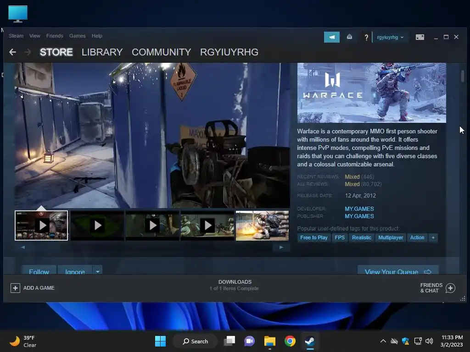Expand the Ignore button dropdown arrow
Screen dimensions: 470x352
[x=97, y=271]
